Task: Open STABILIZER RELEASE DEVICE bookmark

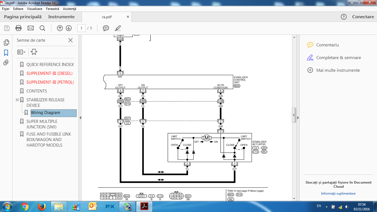Action: [46, 103]
